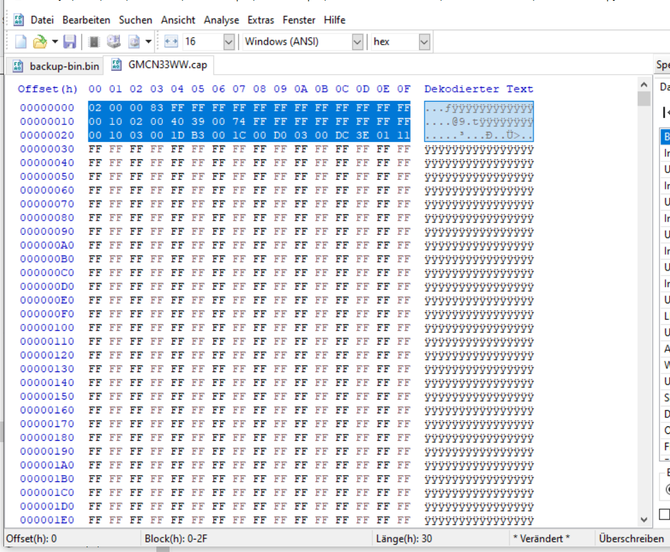The image size is (670, 552).
Task: Click last FF byte in row 000000F0
Action: coord(403,314)
